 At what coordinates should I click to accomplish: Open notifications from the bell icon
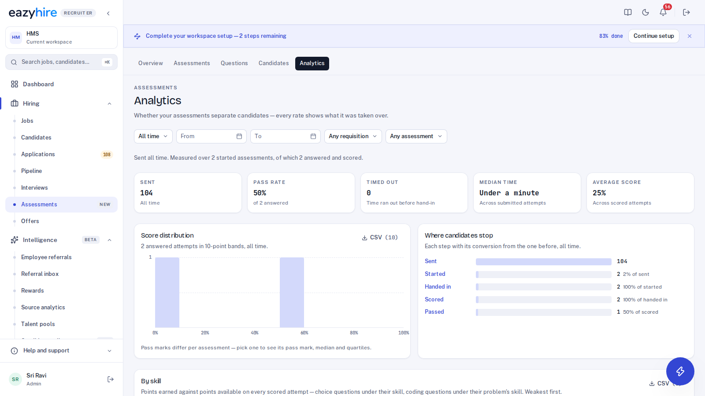click(x=663, y=12)
